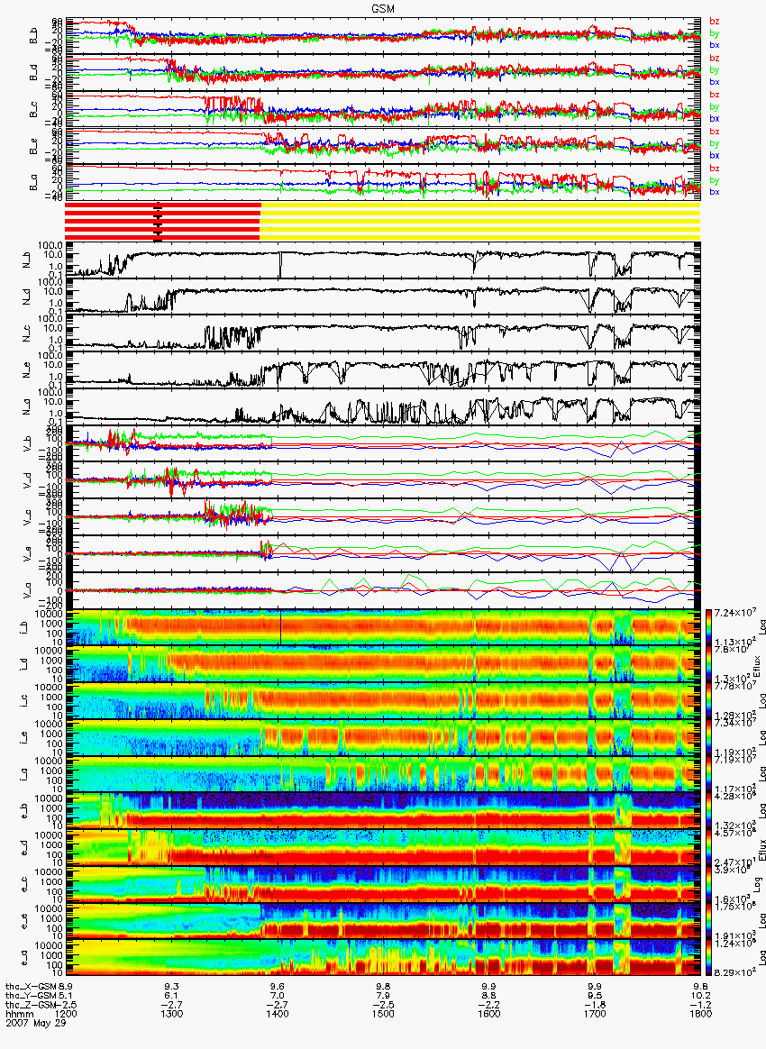Click the green by legend of B_b panel
This screenshot has height=1049, width=766.
(715, 32)
